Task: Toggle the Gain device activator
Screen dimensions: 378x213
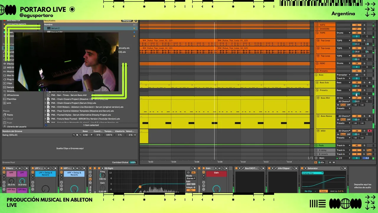Action: [x=203, y=168]
